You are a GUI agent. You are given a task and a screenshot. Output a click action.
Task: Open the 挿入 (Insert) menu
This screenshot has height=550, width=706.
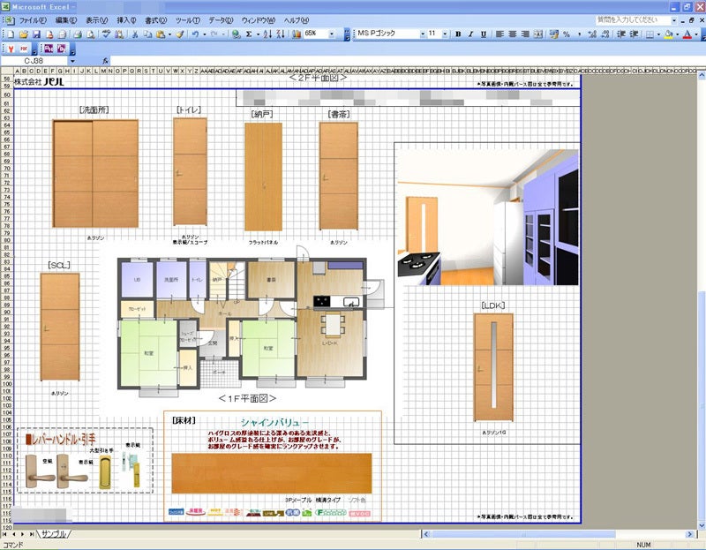click(126, 19)
